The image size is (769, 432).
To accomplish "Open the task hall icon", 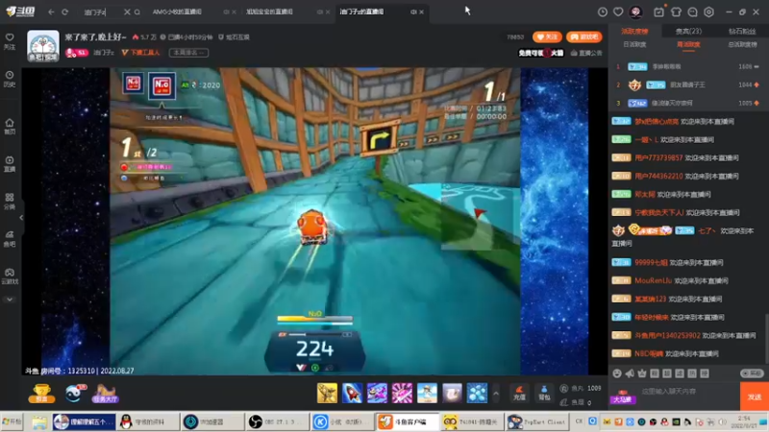I will pos(105,394).
